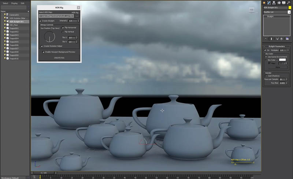Click Configure Modifier Sets icon
Image resolution: width=293 pixels, height=179 pixels.
tap(288, 38)
